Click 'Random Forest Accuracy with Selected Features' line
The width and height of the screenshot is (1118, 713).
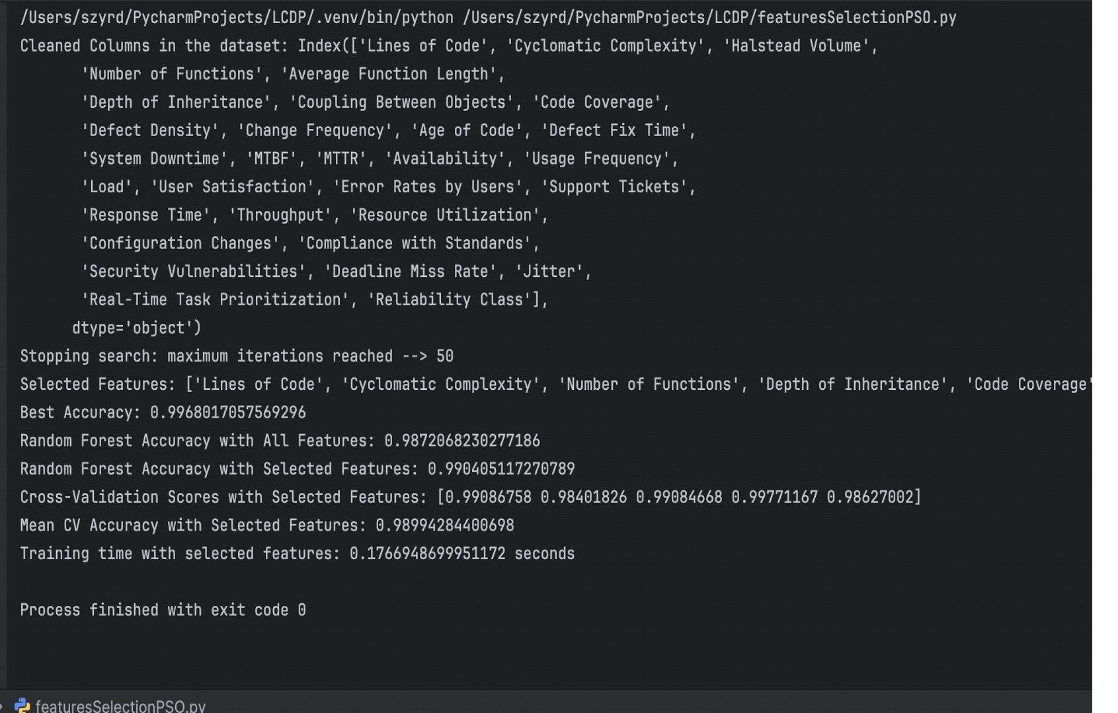click(x=298, y=469)
